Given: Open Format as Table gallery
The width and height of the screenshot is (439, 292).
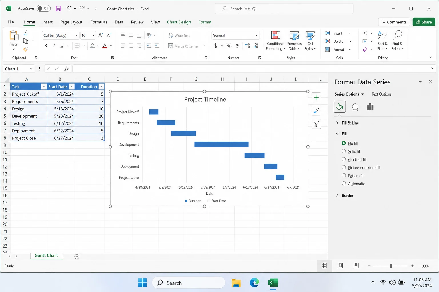Looking at the screenshot, I should point(294,41).
